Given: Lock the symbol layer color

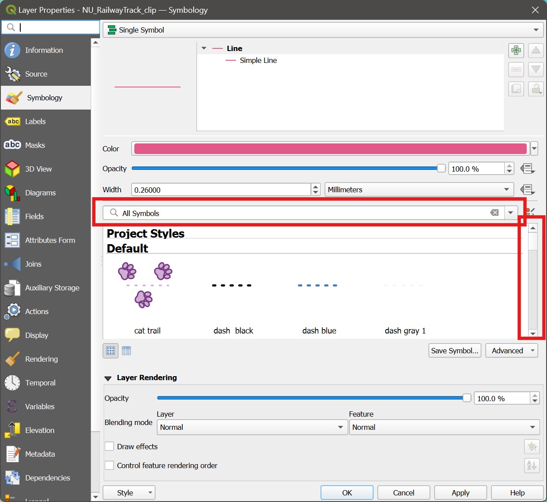Looking at the screenshot, I should pos(536,89).
